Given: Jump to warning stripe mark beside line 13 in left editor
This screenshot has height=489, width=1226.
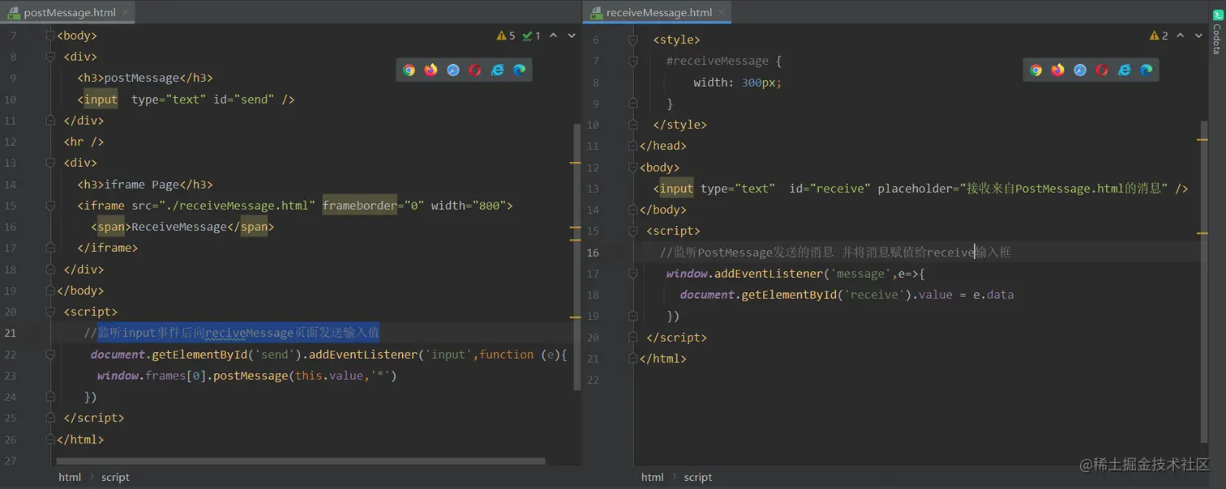Looking at the screenshot, I should (576, 164).
